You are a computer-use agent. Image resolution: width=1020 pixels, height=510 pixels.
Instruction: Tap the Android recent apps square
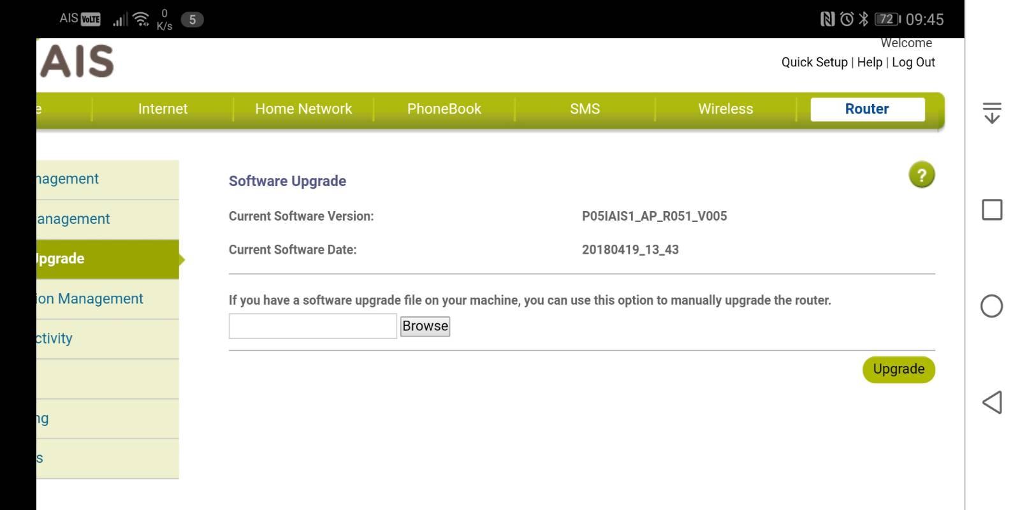[x=992, y=210]
